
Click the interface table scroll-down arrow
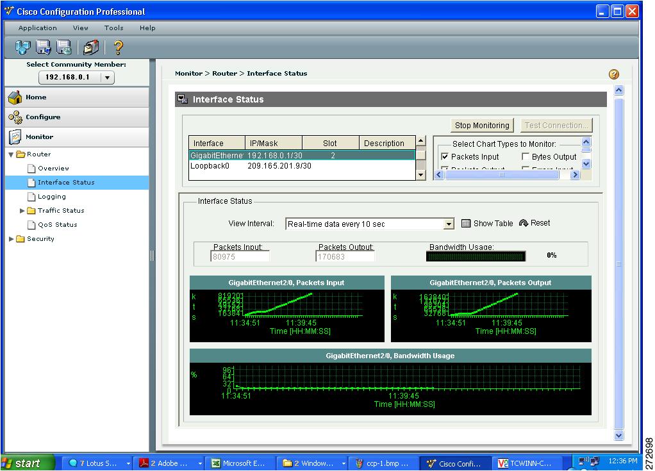pos(420,176)
